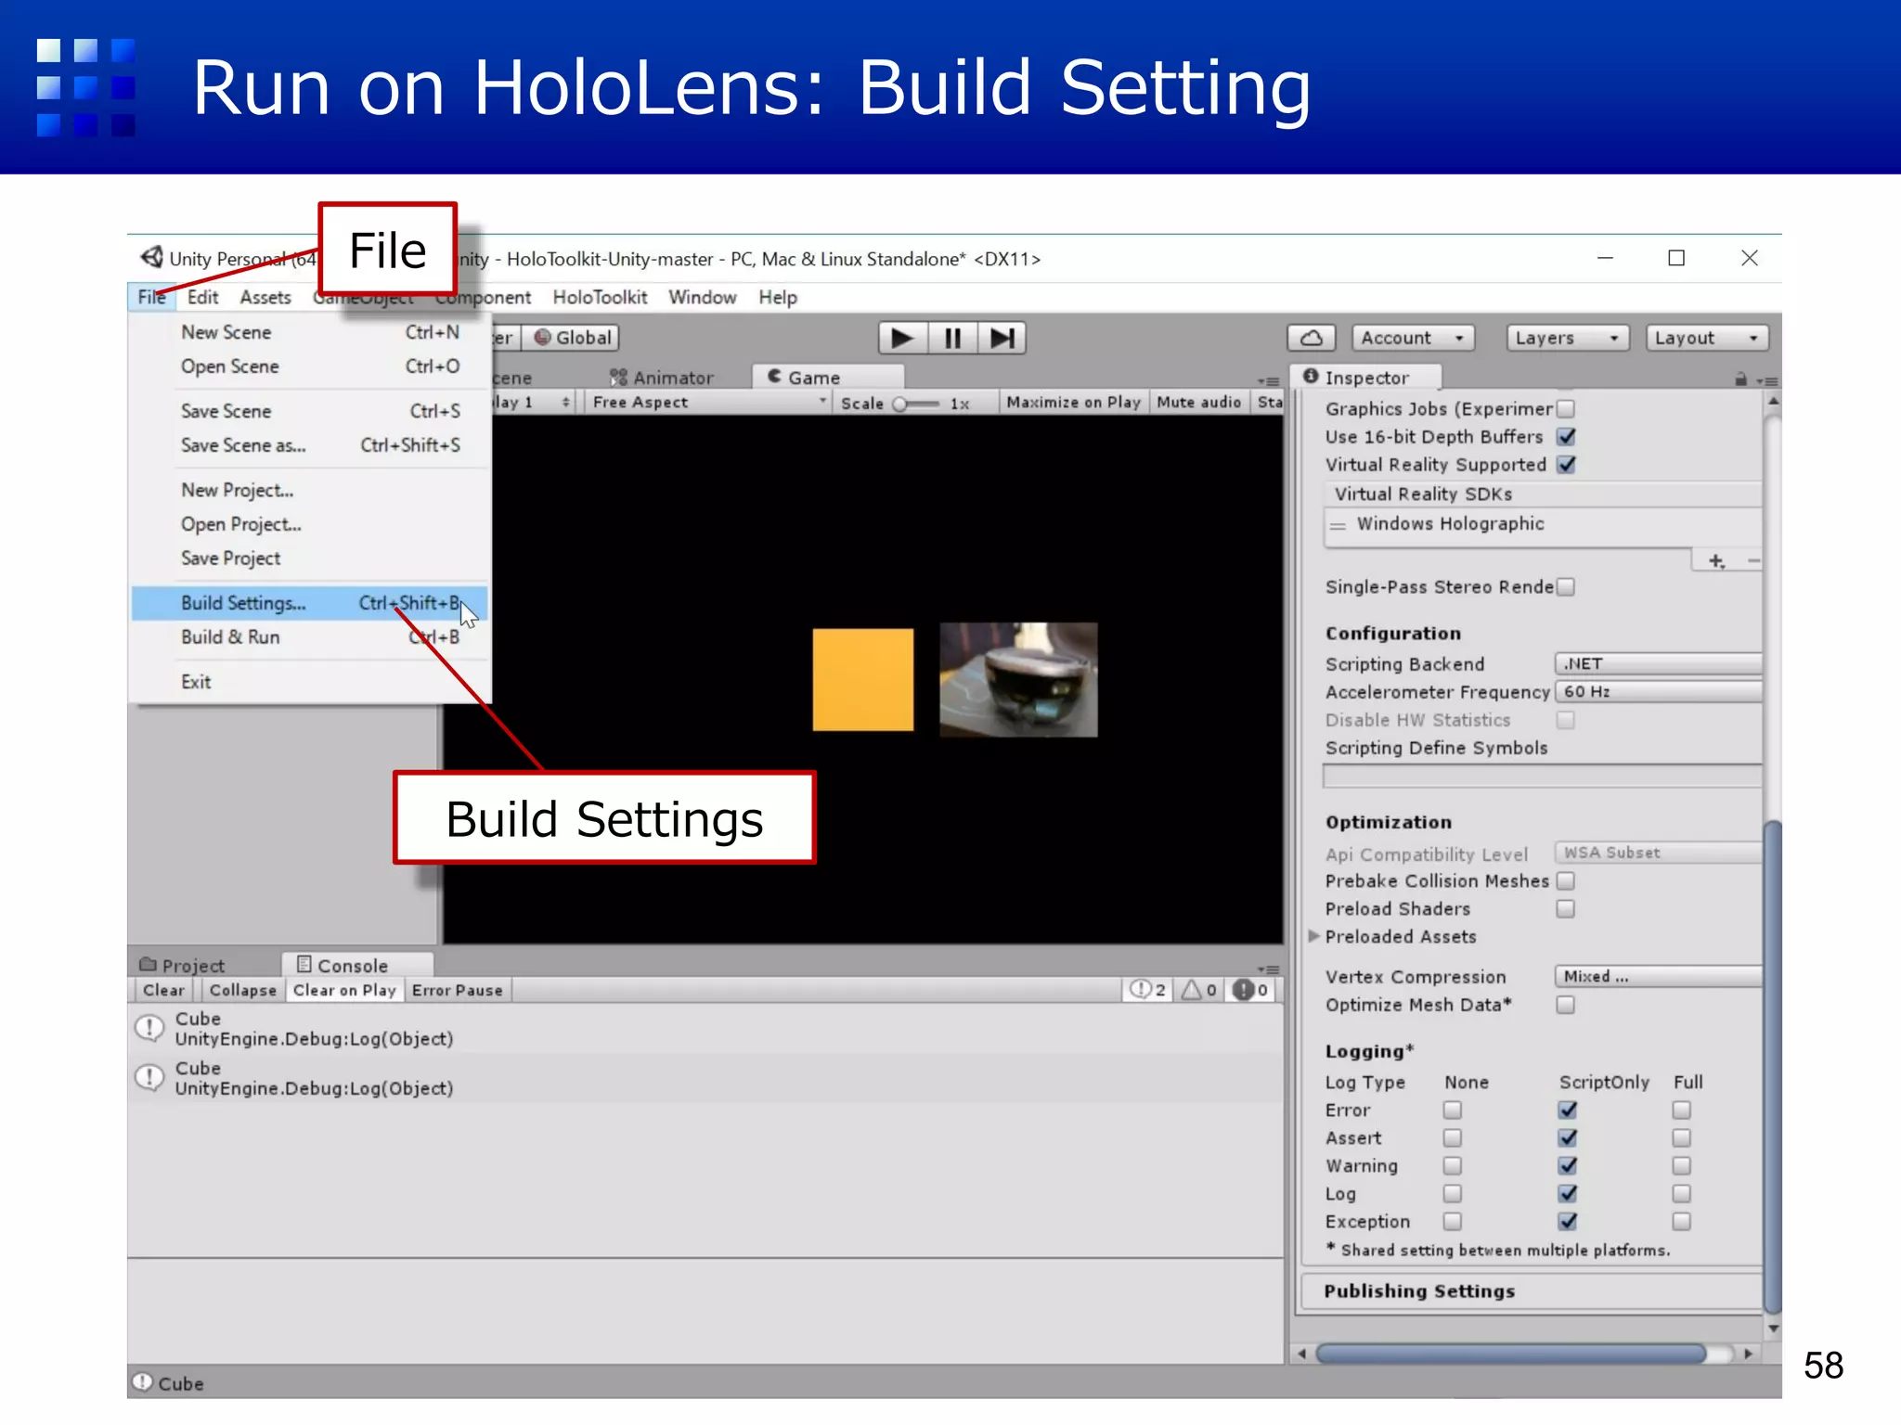Add a Virtual Reality SDK with plus
Screen dimensions: 1901x1425
pyautogui.click(x=1716, y=561)
